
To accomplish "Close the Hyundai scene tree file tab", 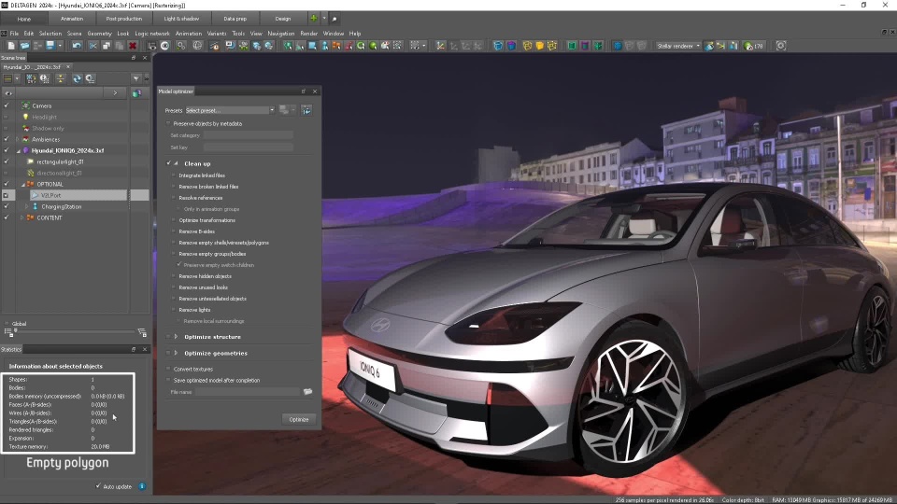I will [68, 67].
